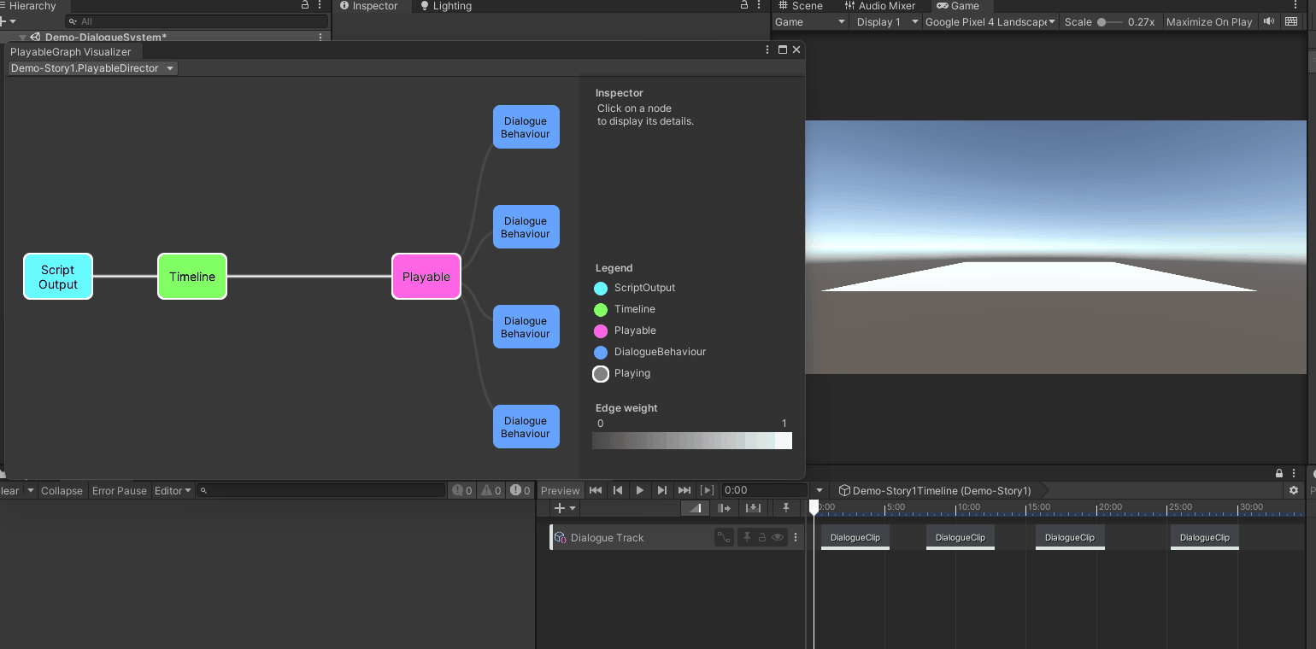Image resolution: width=1316 pixels, height=649 pixels.
Task: Click the console Collapse button
Action: 62,490
